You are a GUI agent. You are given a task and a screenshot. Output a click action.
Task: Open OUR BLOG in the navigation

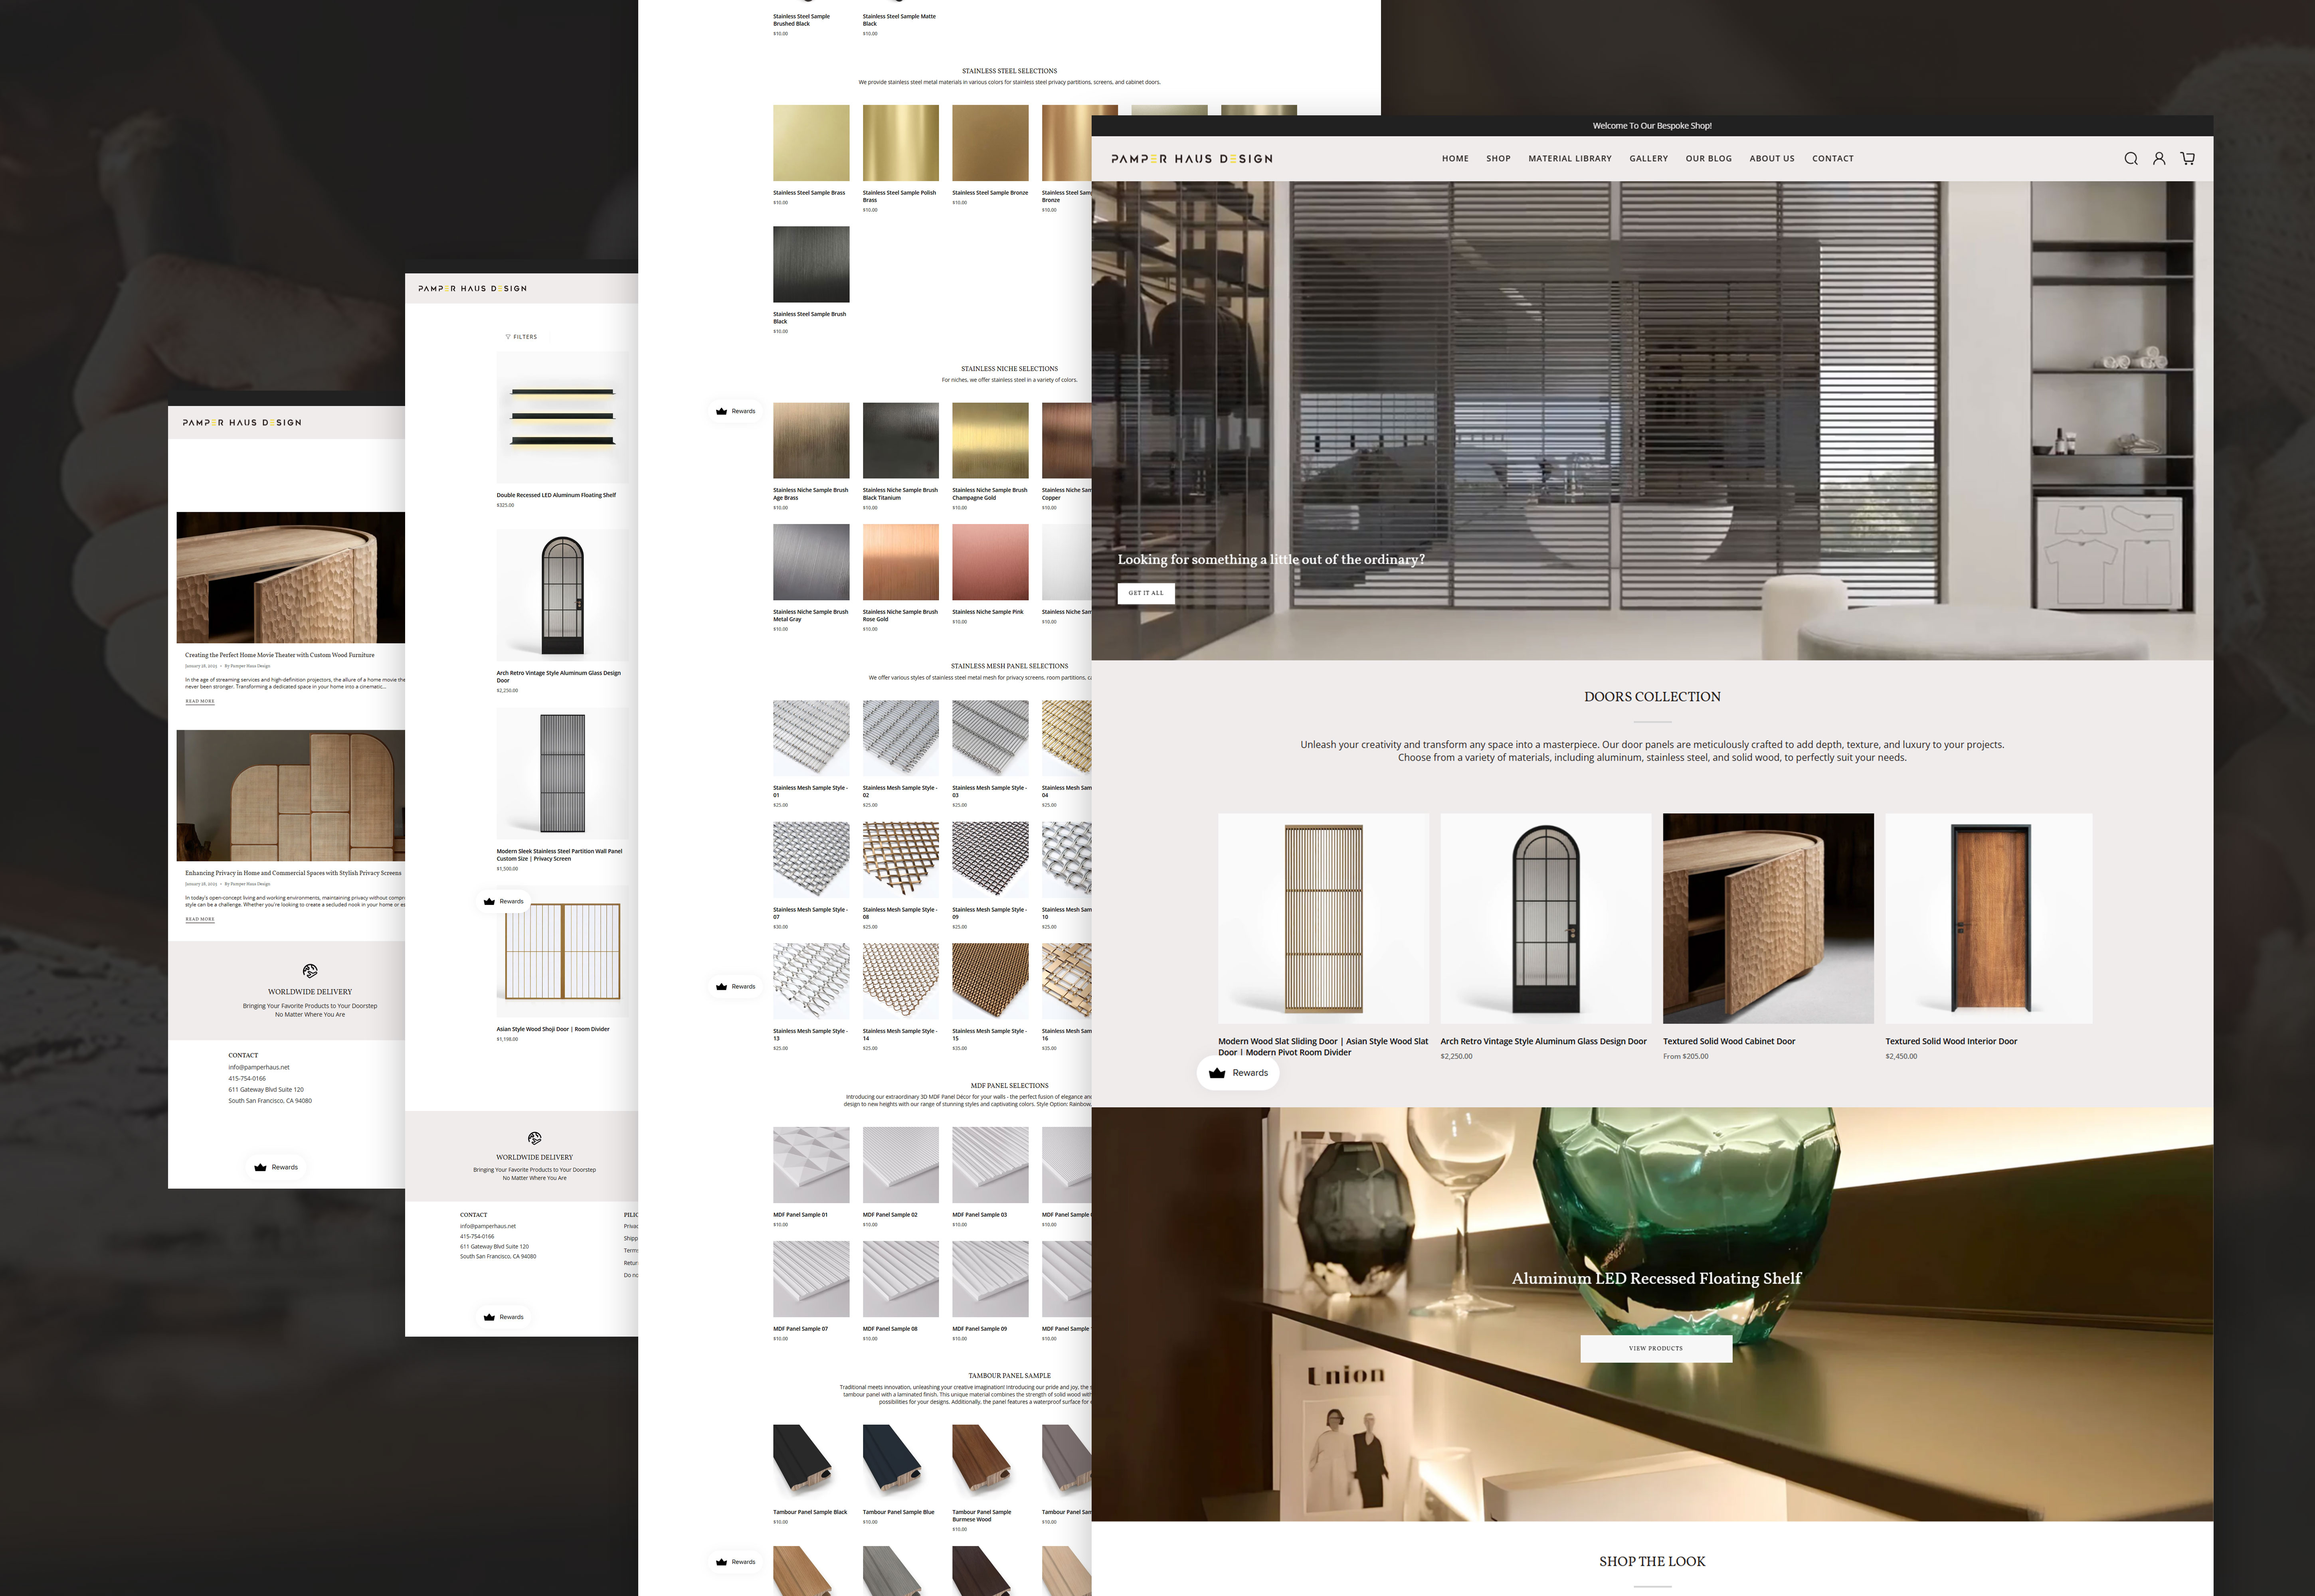1708,159
